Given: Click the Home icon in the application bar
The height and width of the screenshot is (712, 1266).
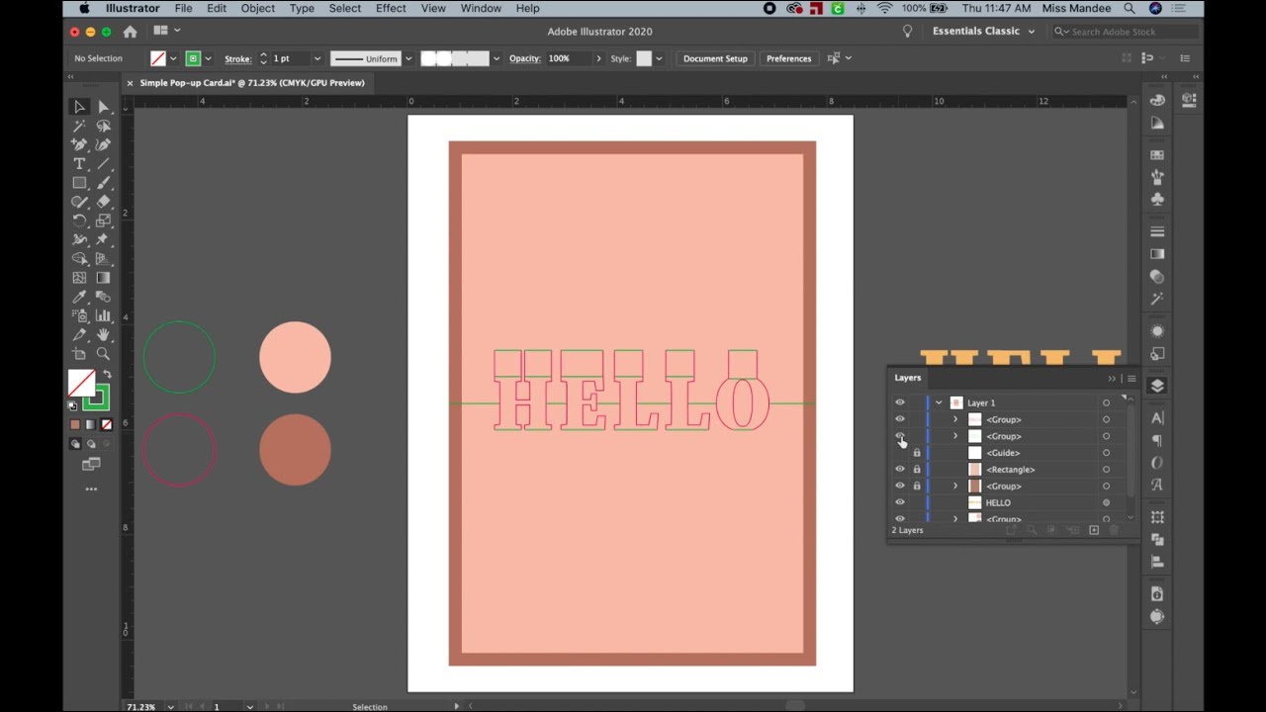Looking at the screenshot, I should [130, 32].
